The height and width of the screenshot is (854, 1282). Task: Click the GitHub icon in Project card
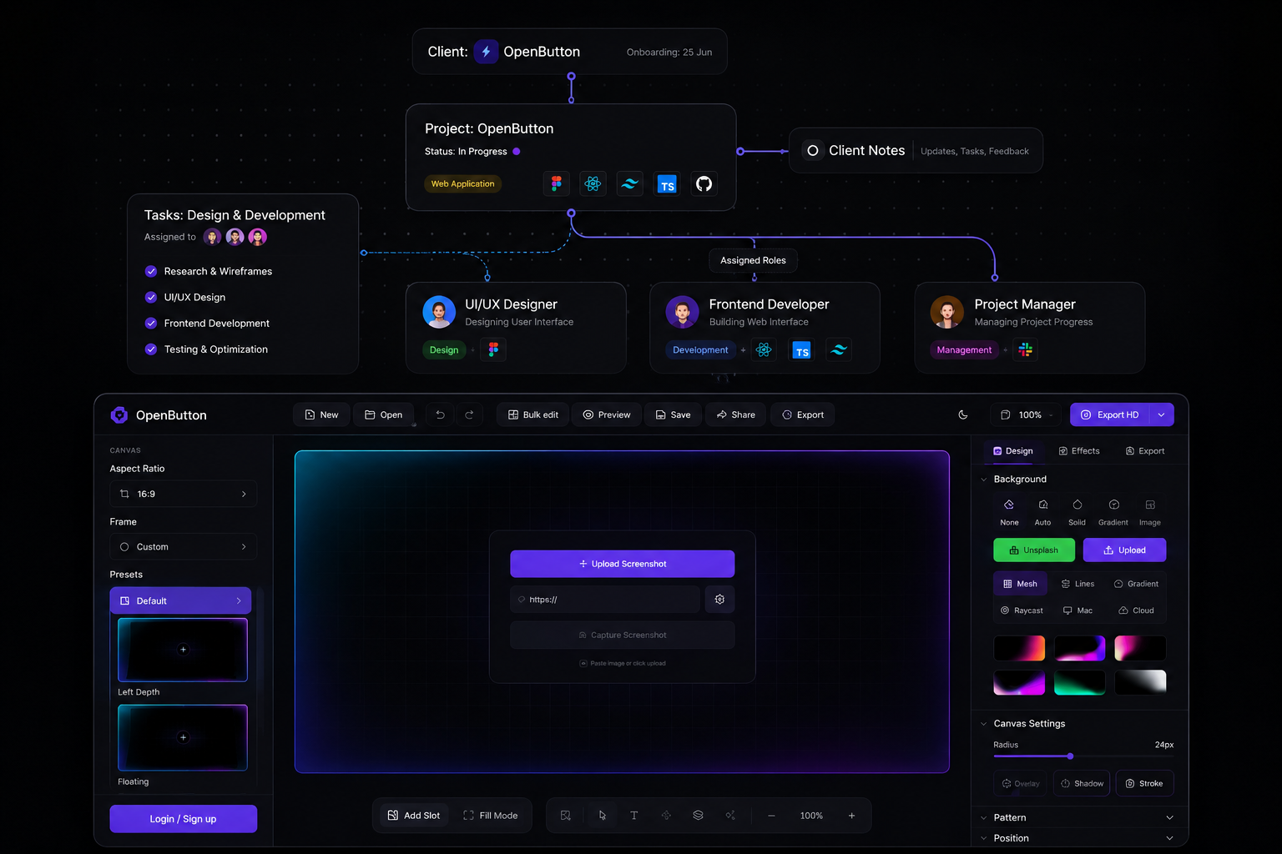click(704, 183)
